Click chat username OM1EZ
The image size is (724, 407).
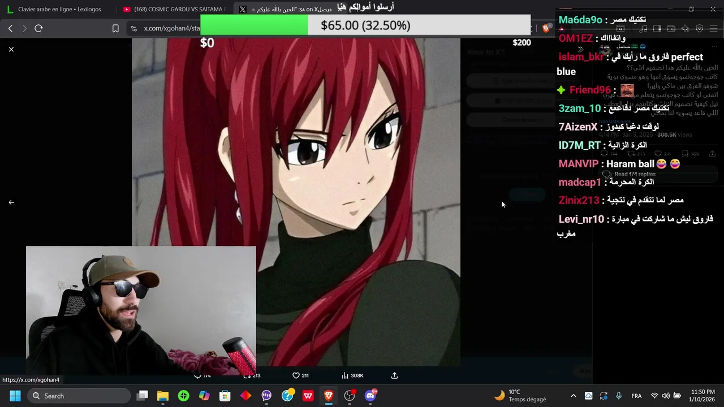pyautogui.click(x=575, y=38)
